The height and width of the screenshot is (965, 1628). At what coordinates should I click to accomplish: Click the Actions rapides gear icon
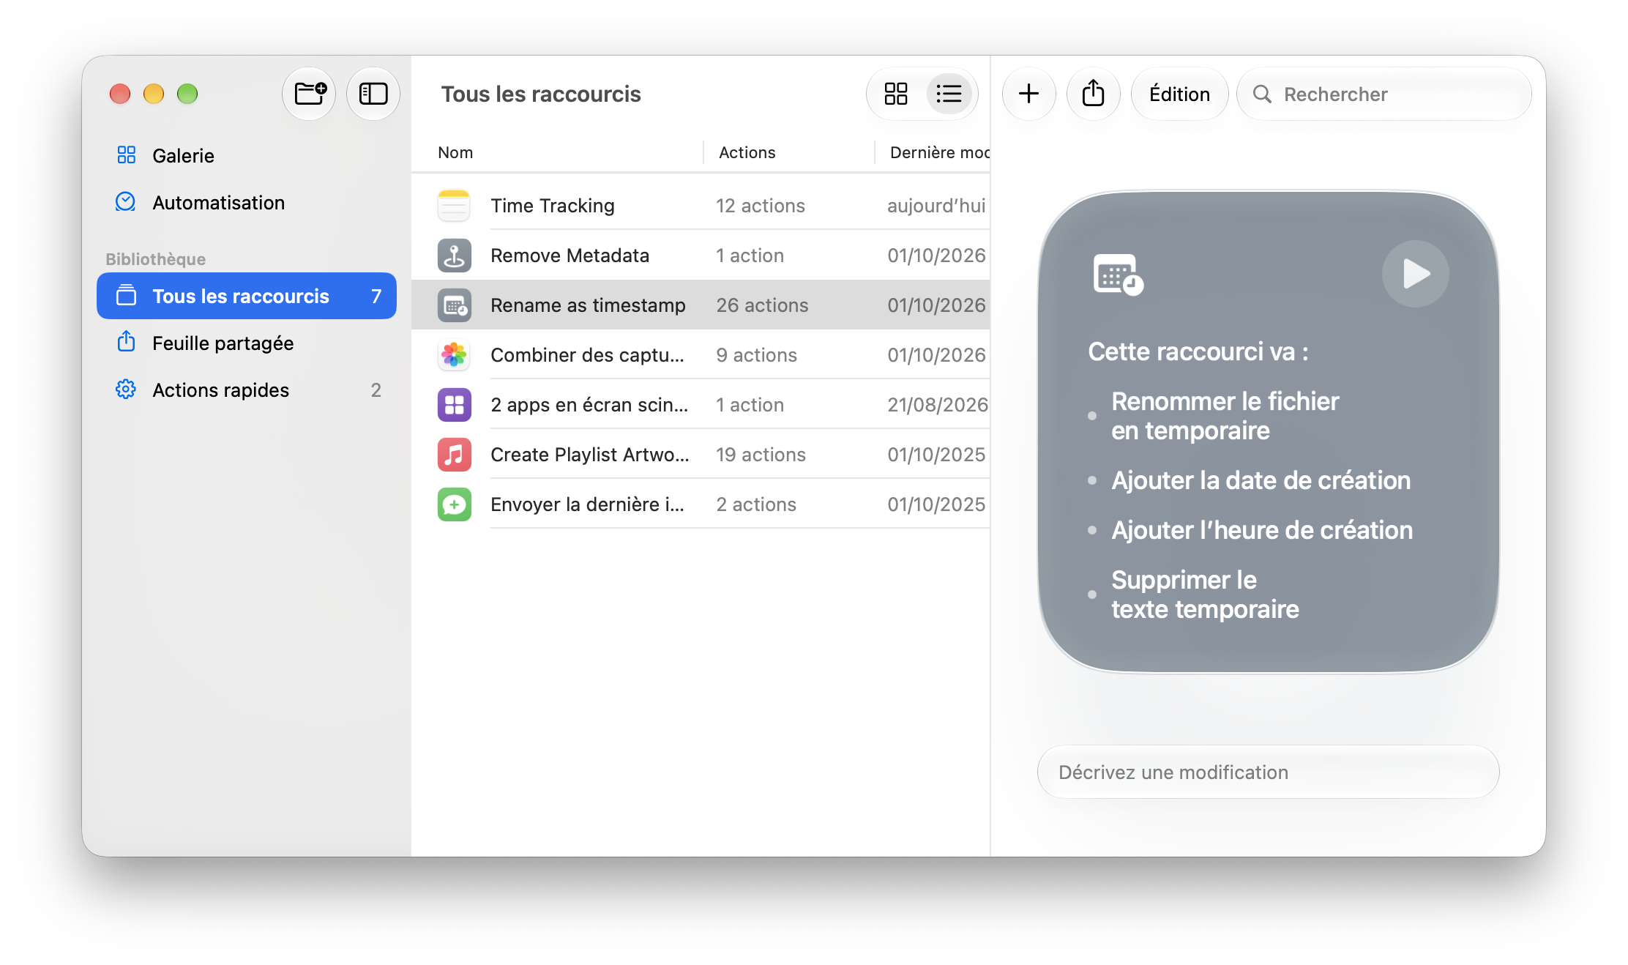126,389
